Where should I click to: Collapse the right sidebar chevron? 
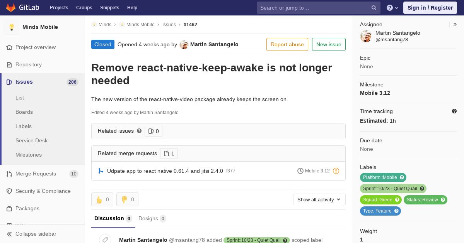tap(455, 24)
